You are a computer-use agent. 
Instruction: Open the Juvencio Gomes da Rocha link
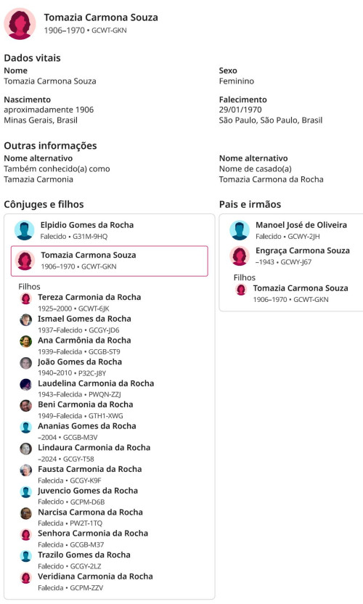point(88,491)
